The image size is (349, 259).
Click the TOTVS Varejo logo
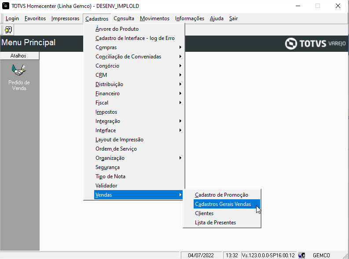tap(315, 43)
